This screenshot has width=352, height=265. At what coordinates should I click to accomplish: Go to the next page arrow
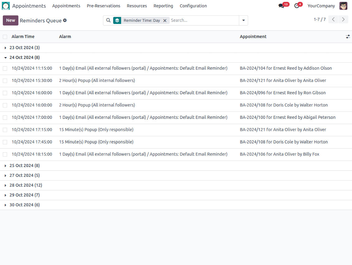click(x=343, y=20)
